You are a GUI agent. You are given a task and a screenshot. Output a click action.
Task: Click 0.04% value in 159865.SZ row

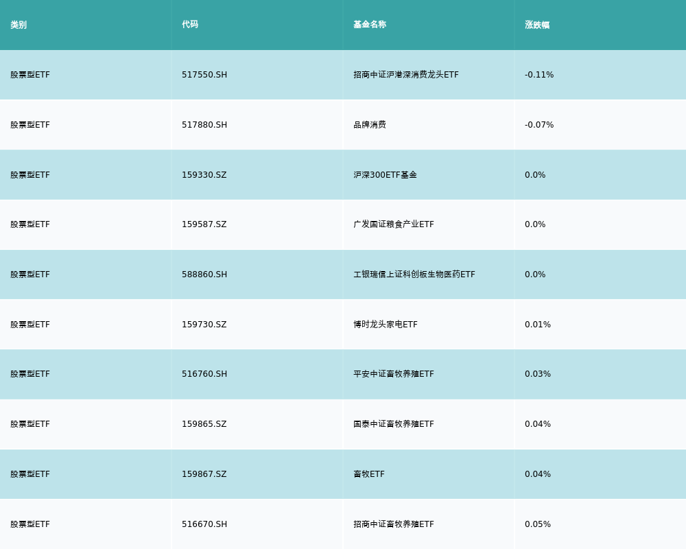538,424
